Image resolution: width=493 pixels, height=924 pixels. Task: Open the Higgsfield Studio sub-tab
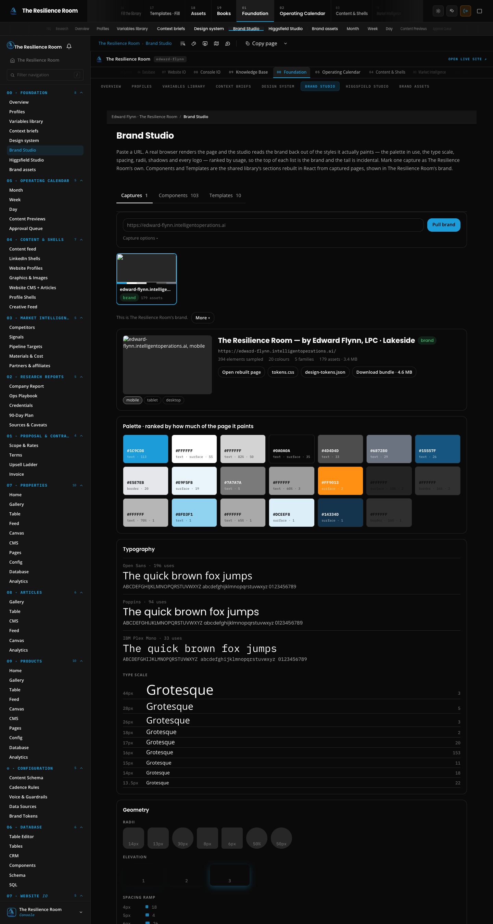pyautogui.click(x=367, y=87)
